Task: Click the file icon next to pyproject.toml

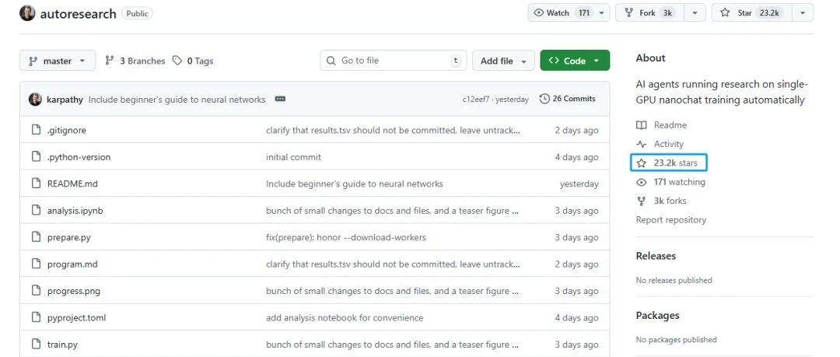Action: tap(36, 317)
